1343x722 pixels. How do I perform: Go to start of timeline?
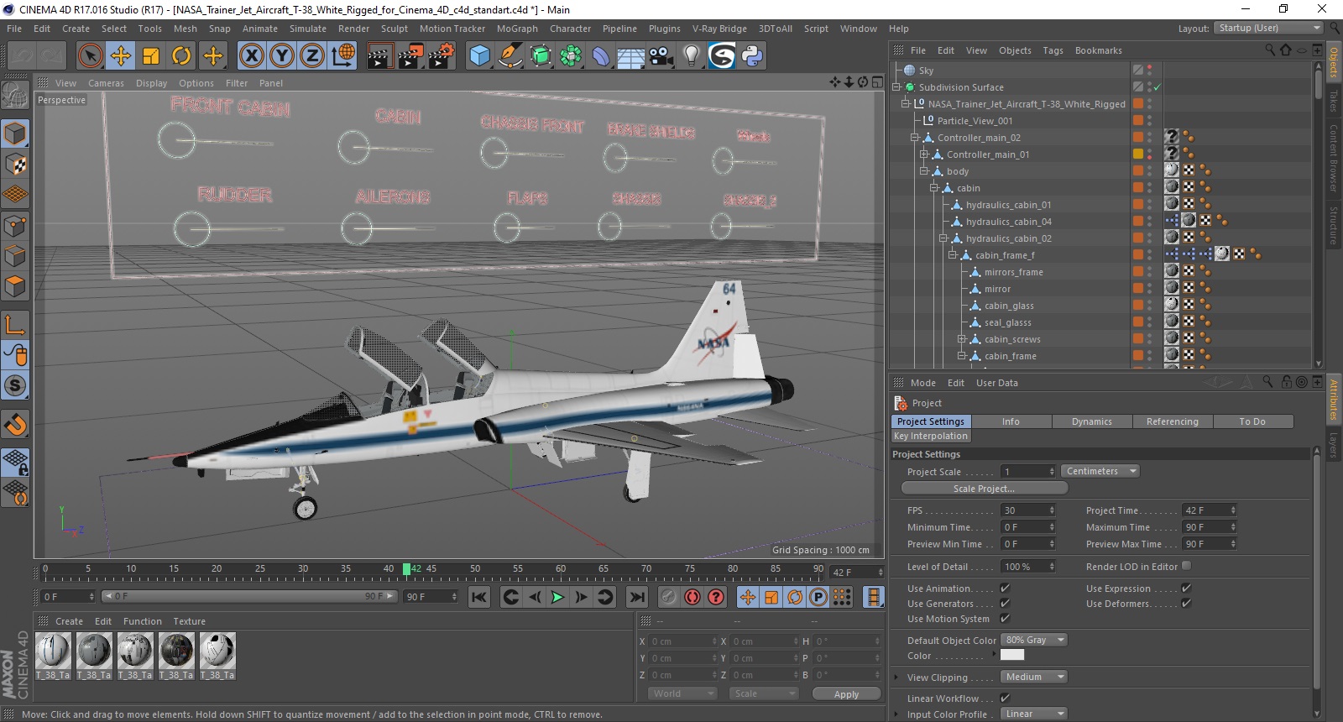click(x=479, y=597)
